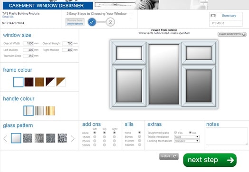Image resolution: width=249 pixels, height=172 pixels.
Task: Choose the chrome handle colour option
Action: click(x=39, y=111)
